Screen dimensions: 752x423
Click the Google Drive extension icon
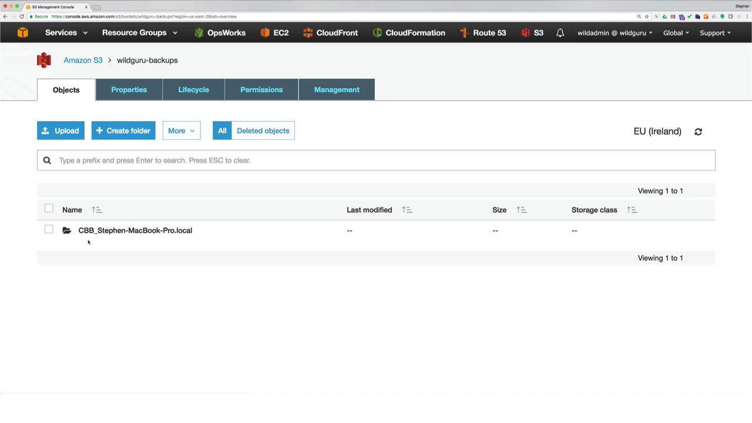tap(664, 16)
